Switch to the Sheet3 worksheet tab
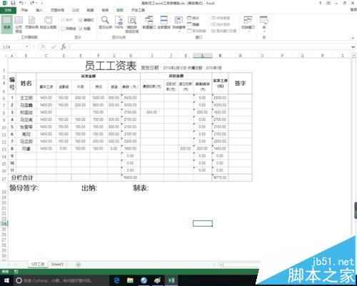Screen dimensions: 357x286 (x=57, y=265)
